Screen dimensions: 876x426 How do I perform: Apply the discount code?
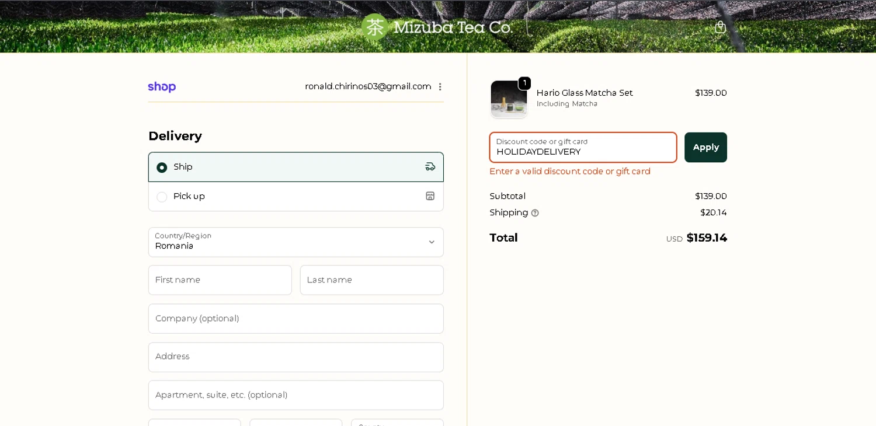pyautogui.click(x=705, y=148)
